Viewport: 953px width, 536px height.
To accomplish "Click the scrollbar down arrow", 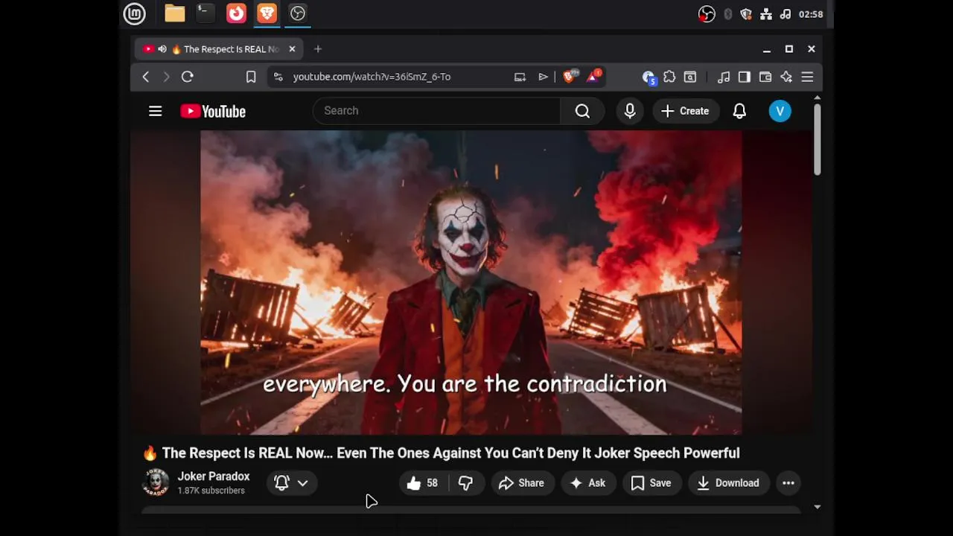I will click(817, 507).
